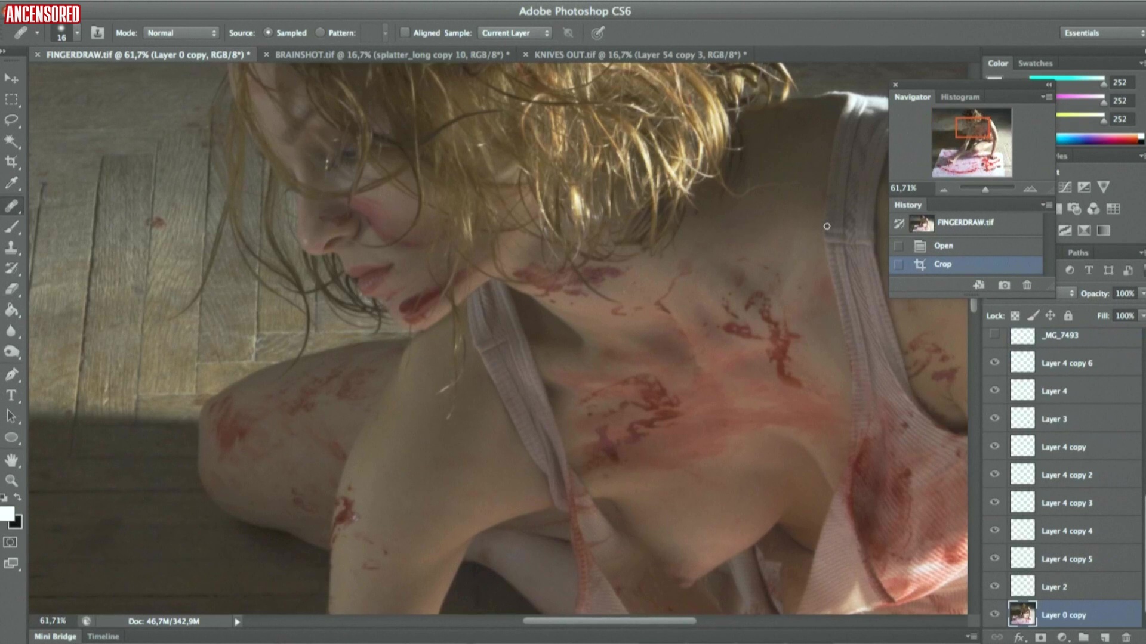Expand the Essentials workspace dropdown
This screenshot has height=644, width=1146.
click(1101, 33)
